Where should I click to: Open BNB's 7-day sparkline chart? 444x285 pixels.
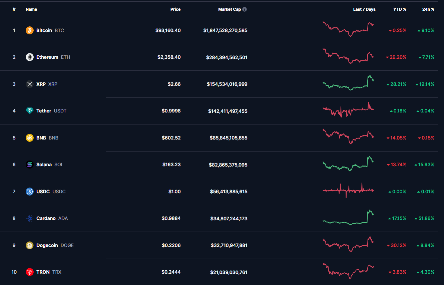pyautogui.click(x=348, y=136)
